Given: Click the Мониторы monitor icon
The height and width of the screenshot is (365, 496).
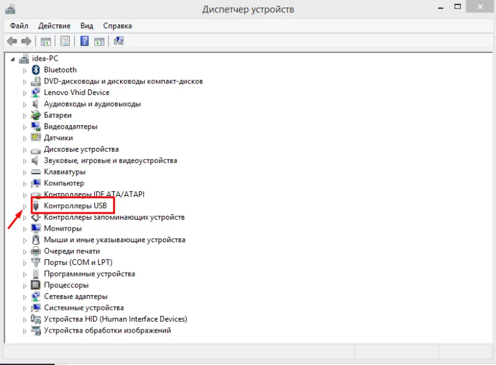Looking at the screenshot, I should (x=36, y=228).
